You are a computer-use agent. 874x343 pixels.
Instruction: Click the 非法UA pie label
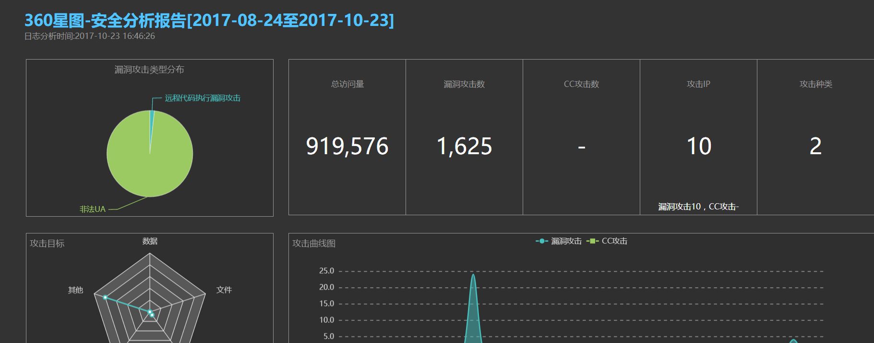pos(93,209)
